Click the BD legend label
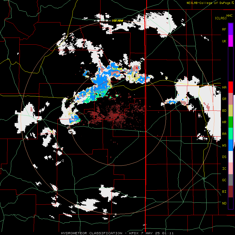This screenshot has height=235, width=235. click(x=224, y=111)
